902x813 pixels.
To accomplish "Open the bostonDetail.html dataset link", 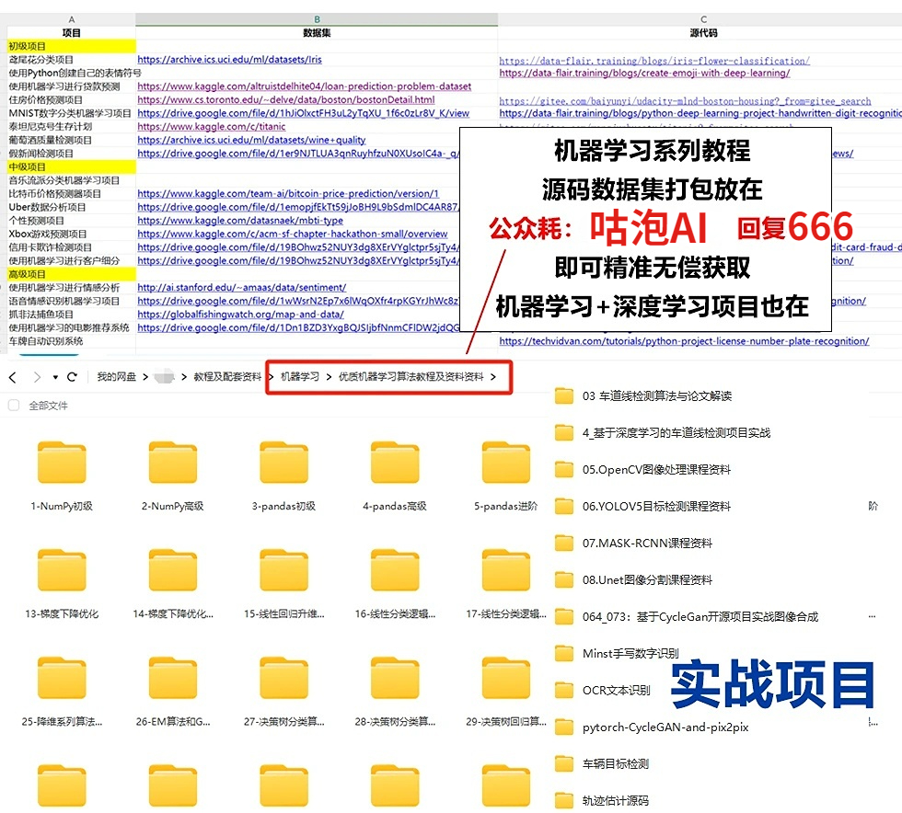I will (286, 99).
